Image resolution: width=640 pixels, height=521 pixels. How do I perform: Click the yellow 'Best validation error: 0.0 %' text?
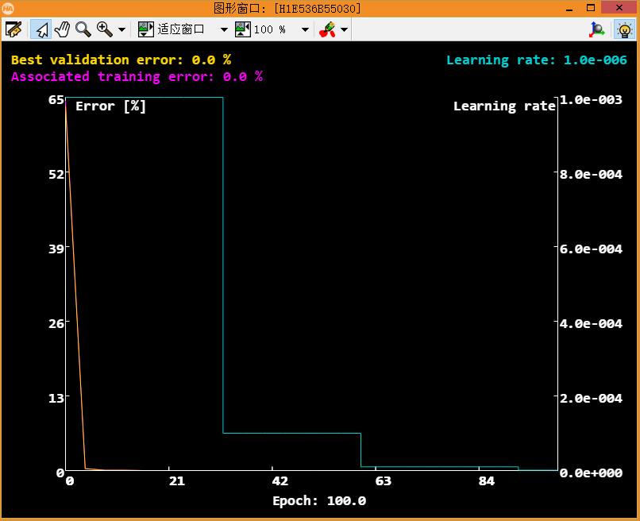coord(121,60)
